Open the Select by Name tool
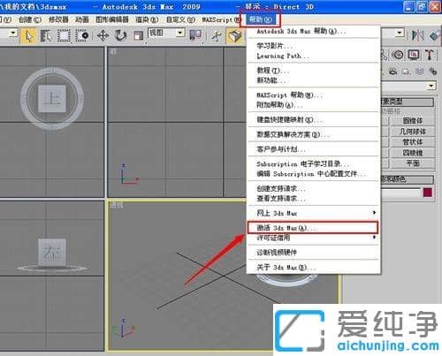Image resolution: width=442 pixels, height=356 pixels. pyautogui.click(x=46, y=35)
